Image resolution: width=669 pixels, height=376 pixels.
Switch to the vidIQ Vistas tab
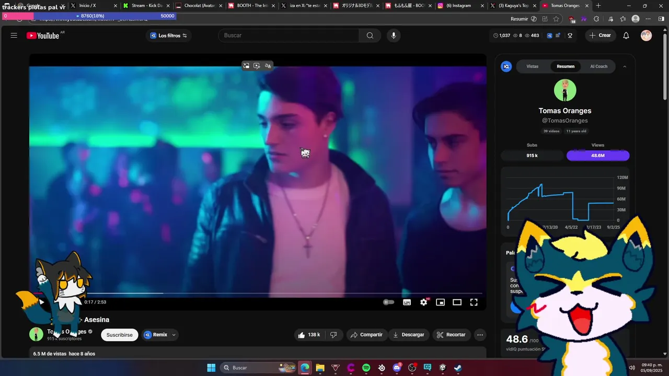coord(533,66)
